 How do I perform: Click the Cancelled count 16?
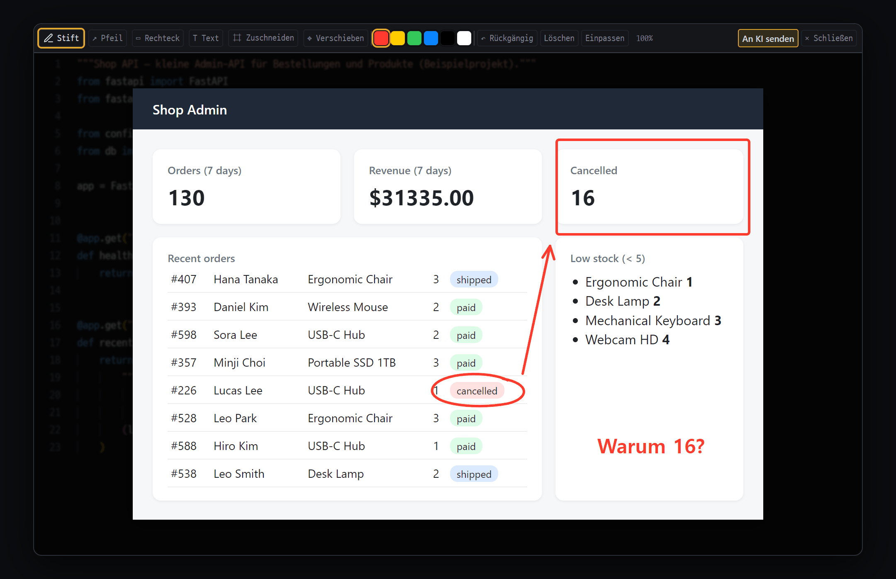583,198
